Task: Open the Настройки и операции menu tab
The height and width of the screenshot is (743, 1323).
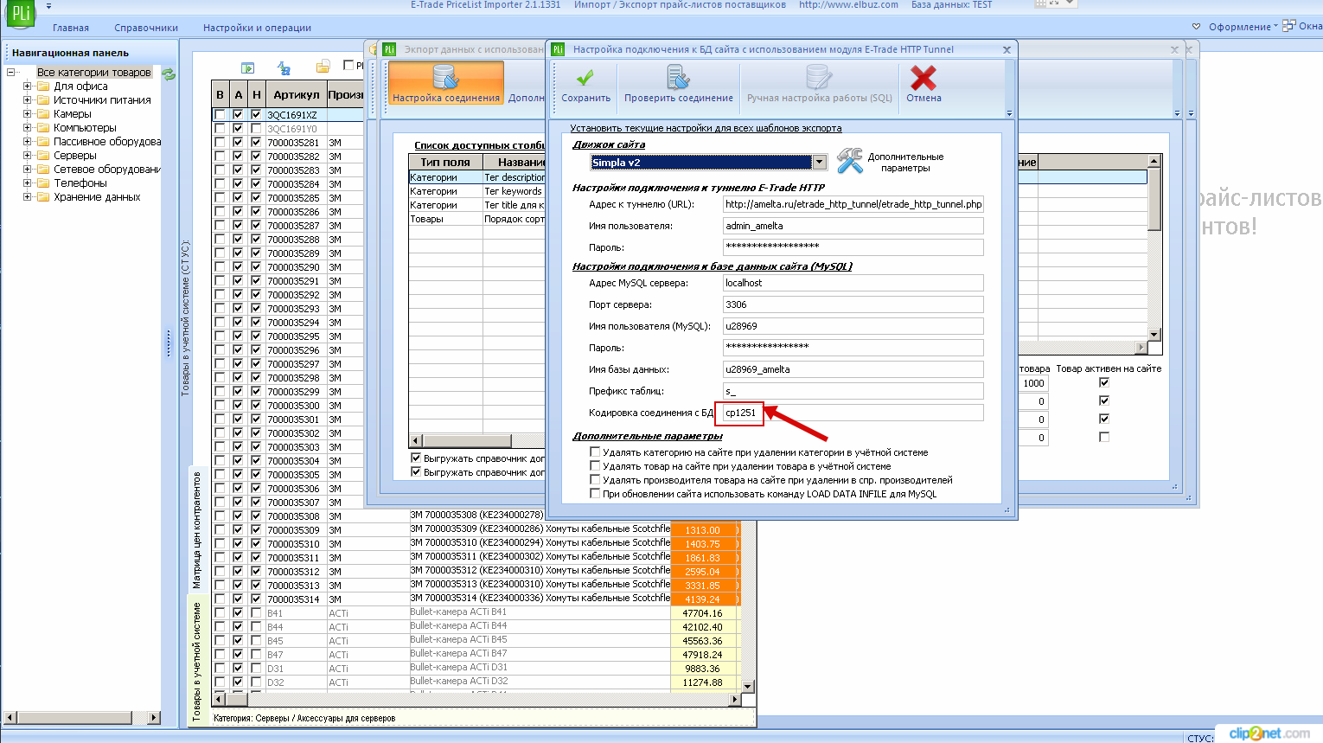Action: tap(257, 28)
